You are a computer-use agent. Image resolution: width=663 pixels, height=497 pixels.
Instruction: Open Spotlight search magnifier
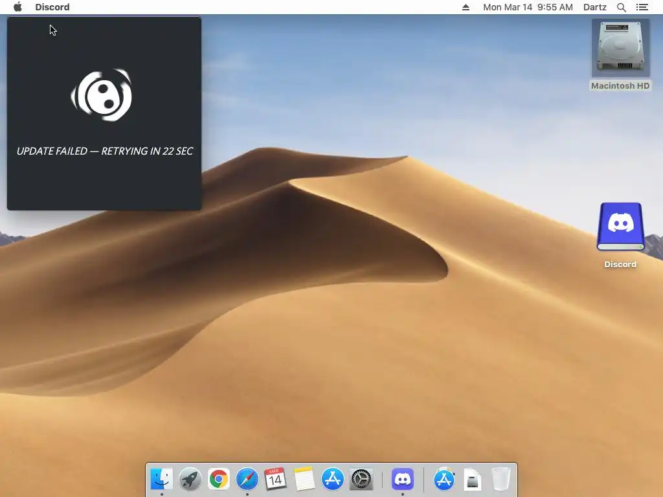click(x=622, y=7)
